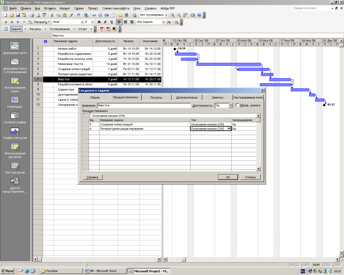Screen dimensions: 344x275
Task: Open the Сервис menu
Action: (x=79, y=8)
